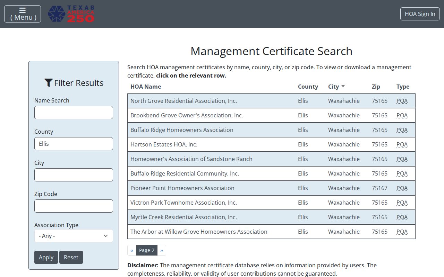Open The Arbor at Willow Grove row

pos(271,232)
